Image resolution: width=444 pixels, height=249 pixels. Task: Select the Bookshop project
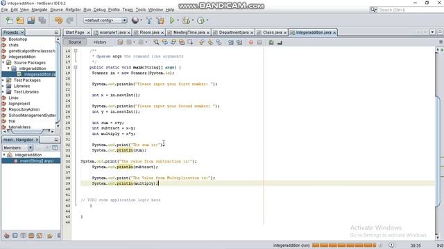coord(17,39)
